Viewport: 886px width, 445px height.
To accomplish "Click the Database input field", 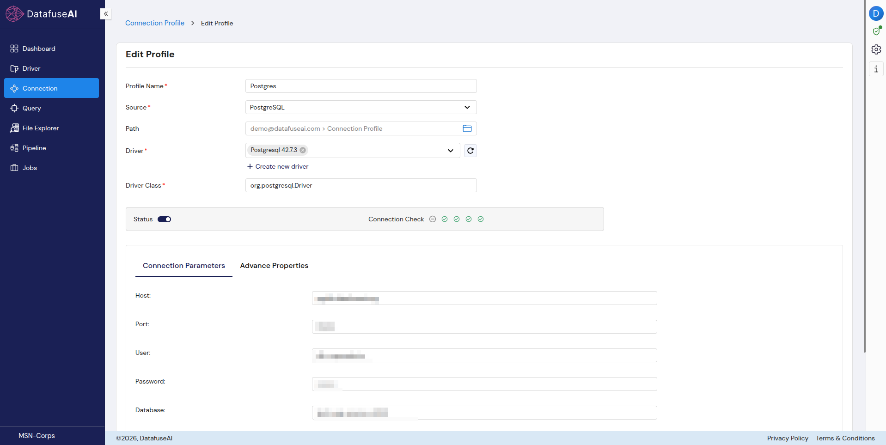I will coord(484,413).
